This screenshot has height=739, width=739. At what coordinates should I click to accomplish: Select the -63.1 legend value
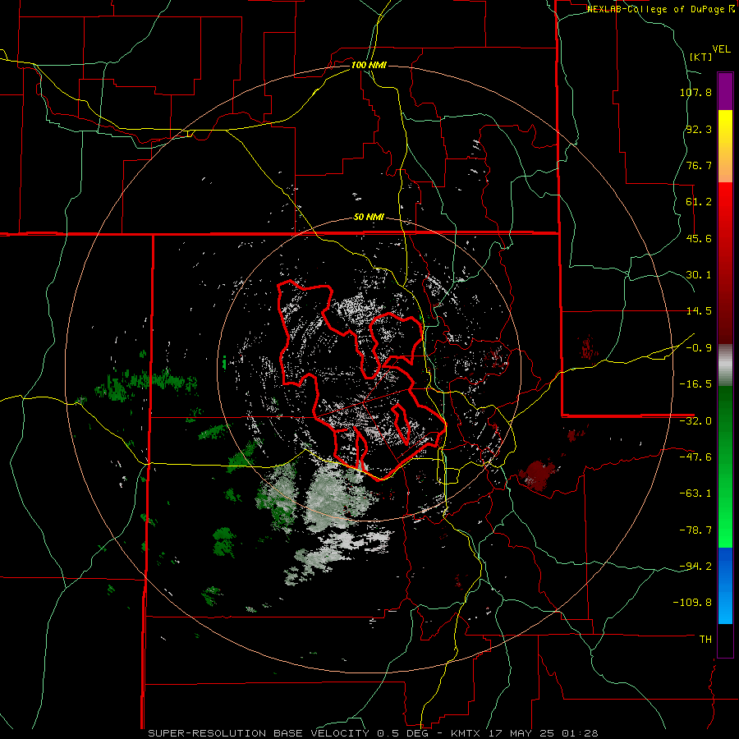tap(695, 493)
